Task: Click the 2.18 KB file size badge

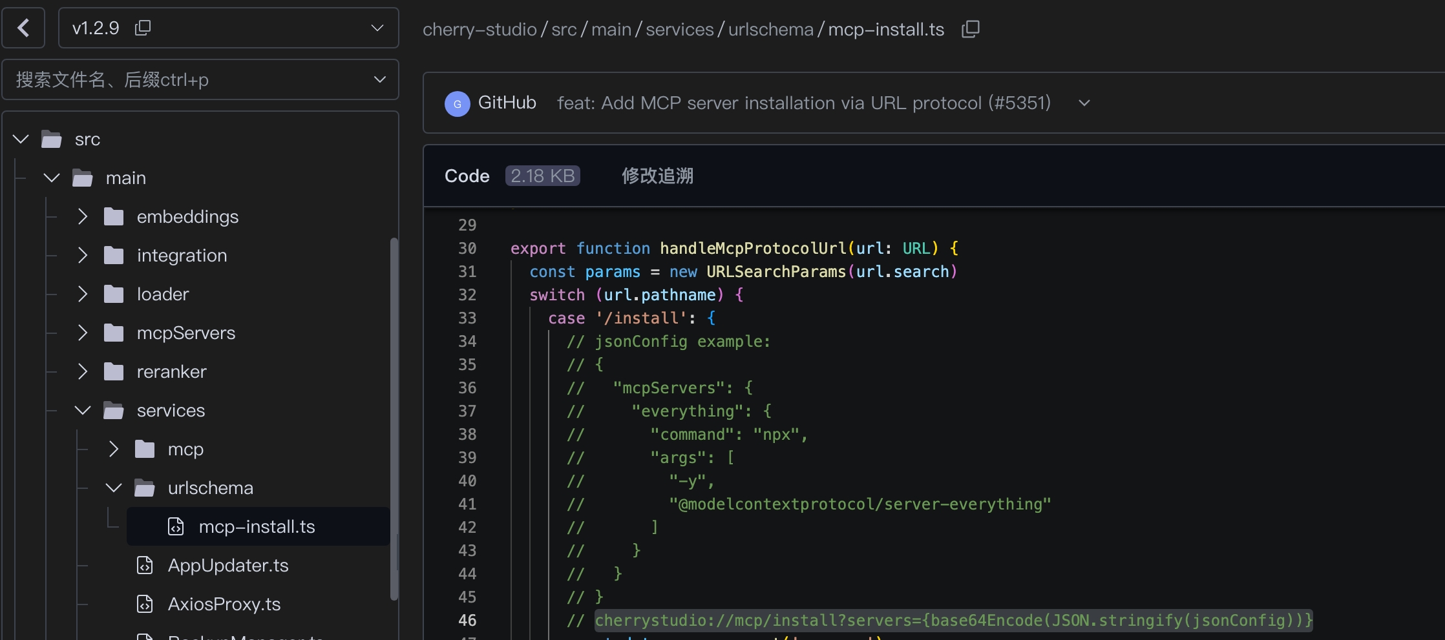Action: point(543,176)
